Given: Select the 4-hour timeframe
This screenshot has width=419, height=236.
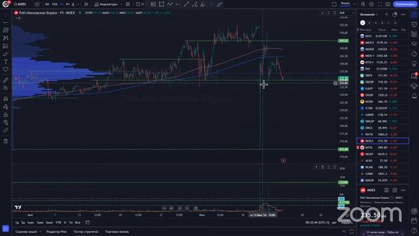Looking at the screenshot, I should (x=67, y=5).
